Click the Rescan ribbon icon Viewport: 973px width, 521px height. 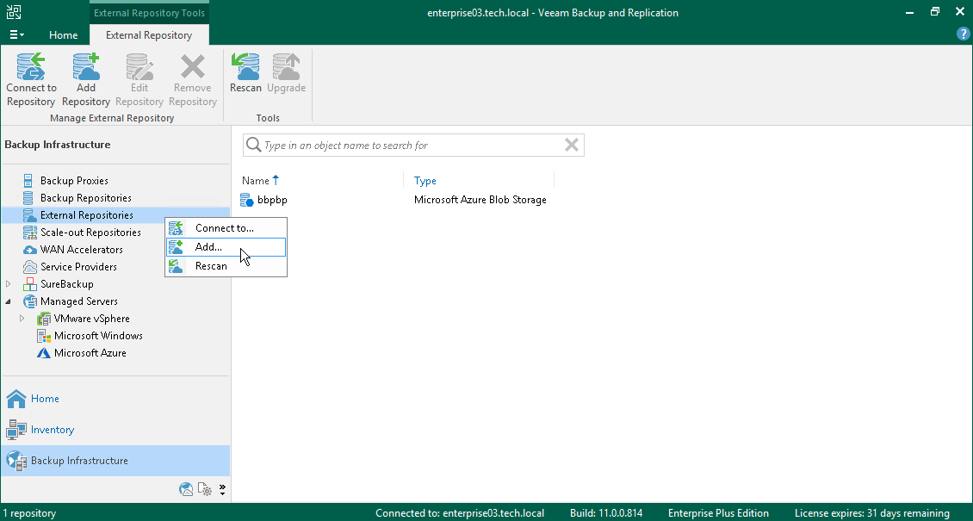[x=245, y=67]
